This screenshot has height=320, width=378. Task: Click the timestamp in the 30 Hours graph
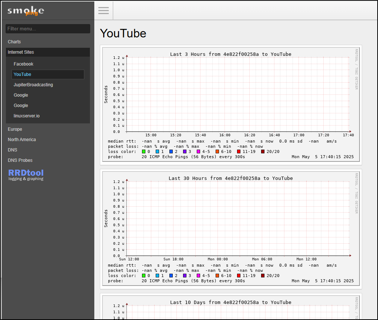point(323,281)
